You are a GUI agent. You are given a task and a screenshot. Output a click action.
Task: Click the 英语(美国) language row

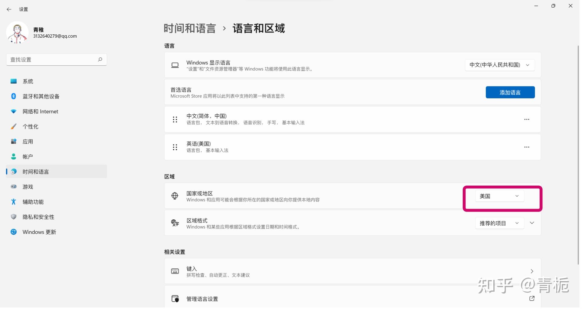coord(355,148)
